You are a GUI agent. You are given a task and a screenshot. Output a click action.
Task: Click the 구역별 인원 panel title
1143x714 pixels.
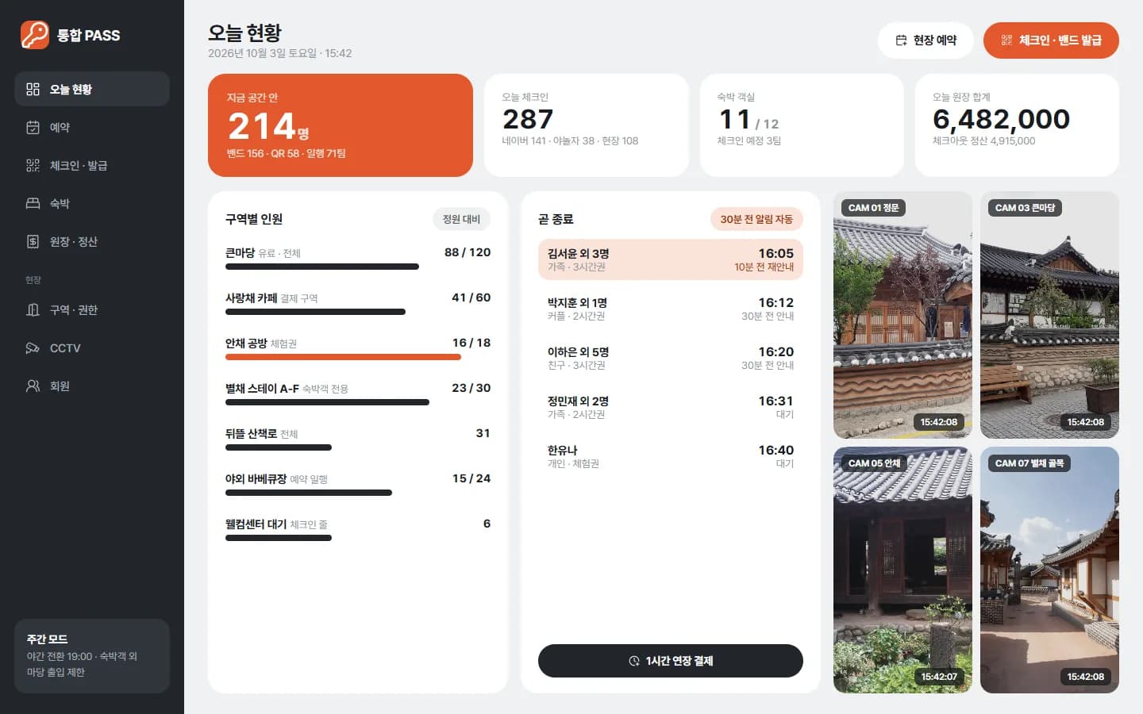[x=254, y=219]
